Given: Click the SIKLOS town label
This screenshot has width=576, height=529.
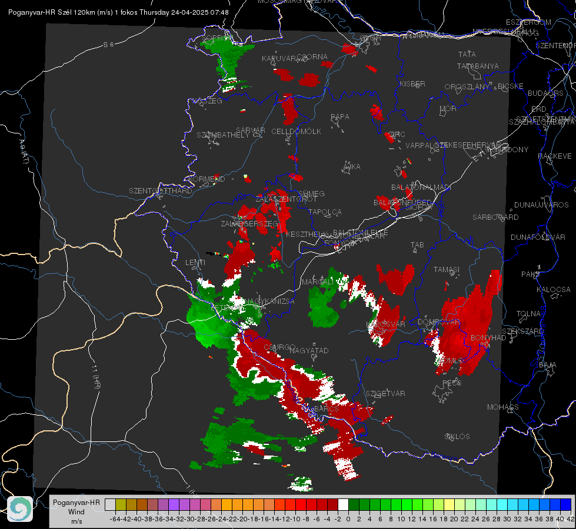Looking at the screenshot, I should [x=457, y=437].
